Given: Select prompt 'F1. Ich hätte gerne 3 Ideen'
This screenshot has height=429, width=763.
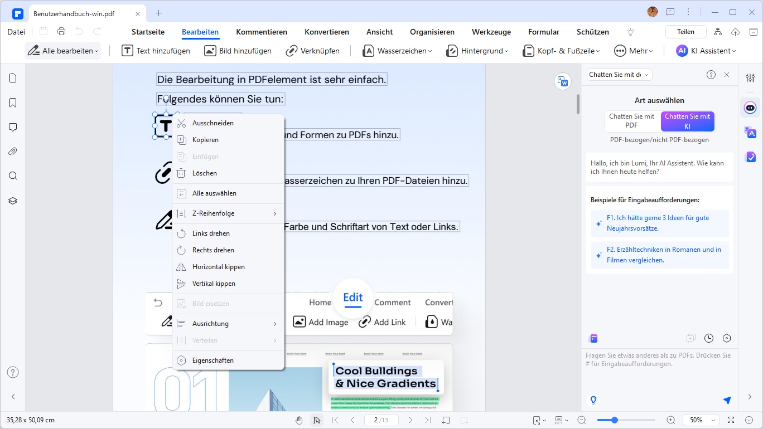Looking at the screenshot, I should (x=660, y=223).
